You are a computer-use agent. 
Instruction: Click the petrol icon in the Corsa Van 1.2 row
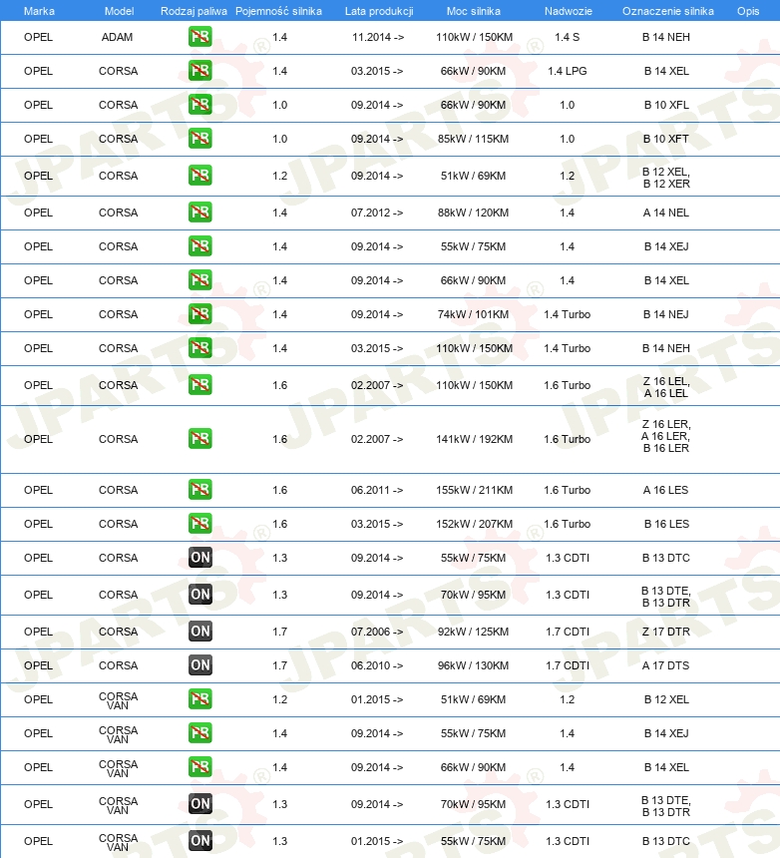click(199, 699)
